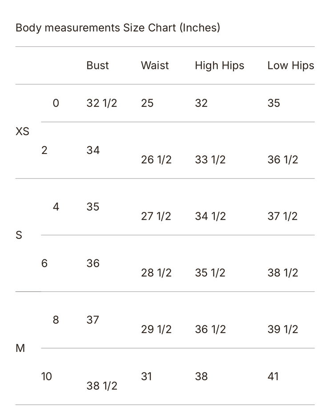Image resolution: width=329 pixels, height=419 pixels.
Task: Click bust value 32 1/2 for size 0
Action: (101, 103)
